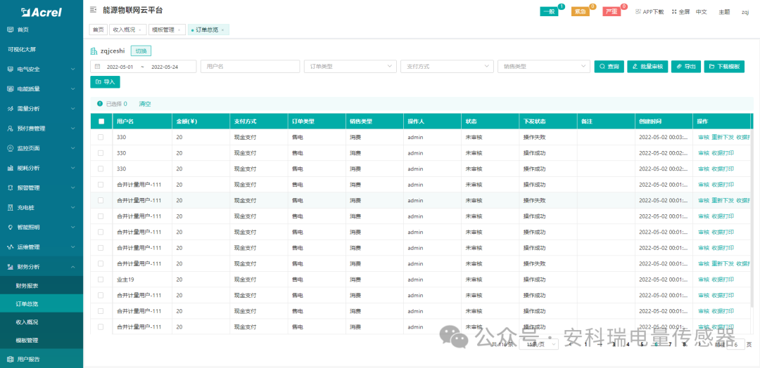Open 收入概况 in the sidebar submenu
The image size is (760, 368).
click(42, 322)
